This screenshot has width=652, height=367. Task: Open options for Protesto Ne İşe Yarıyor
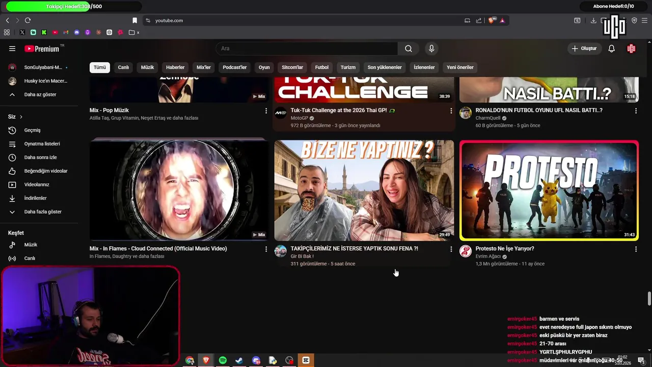[636, 249]
